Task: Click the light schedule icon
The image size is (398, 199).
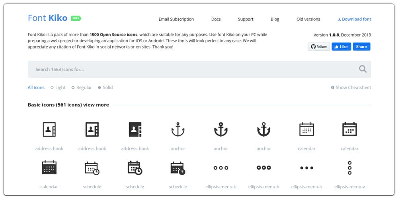Action: click(x=92, y=168)
